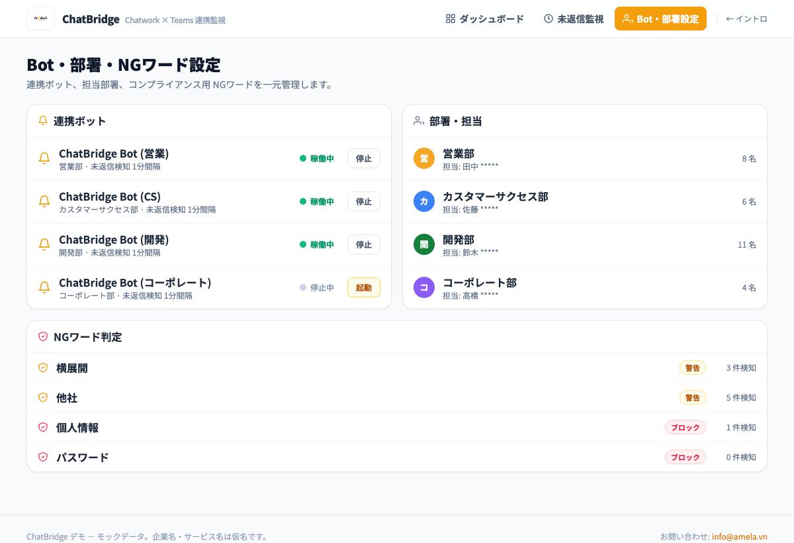Screen dimensions: 794x543
Task: Click the 0 件検知 detection count
Action: click(x=741, y=457)
